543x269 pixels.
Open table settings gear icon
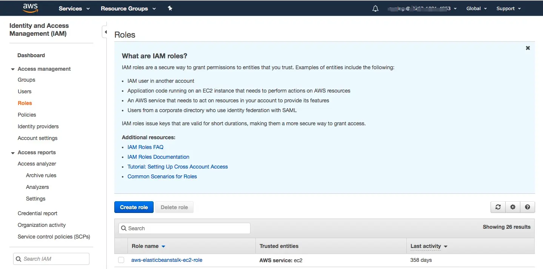[x=512, y=207]
